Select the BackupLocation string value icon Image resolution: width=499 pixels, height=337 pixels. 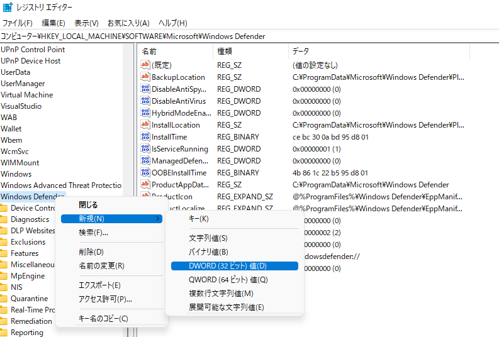tap(145, 77)
